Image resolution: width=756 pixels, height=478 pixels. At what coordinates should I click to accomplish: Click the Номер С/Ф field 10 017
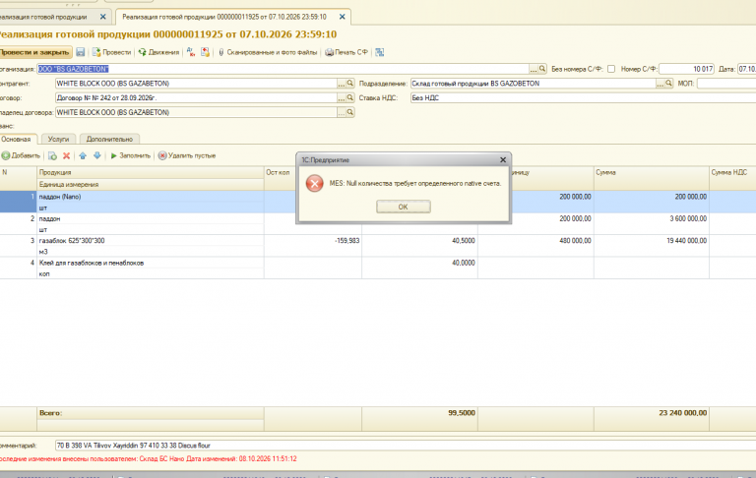[x=686, y=69]
